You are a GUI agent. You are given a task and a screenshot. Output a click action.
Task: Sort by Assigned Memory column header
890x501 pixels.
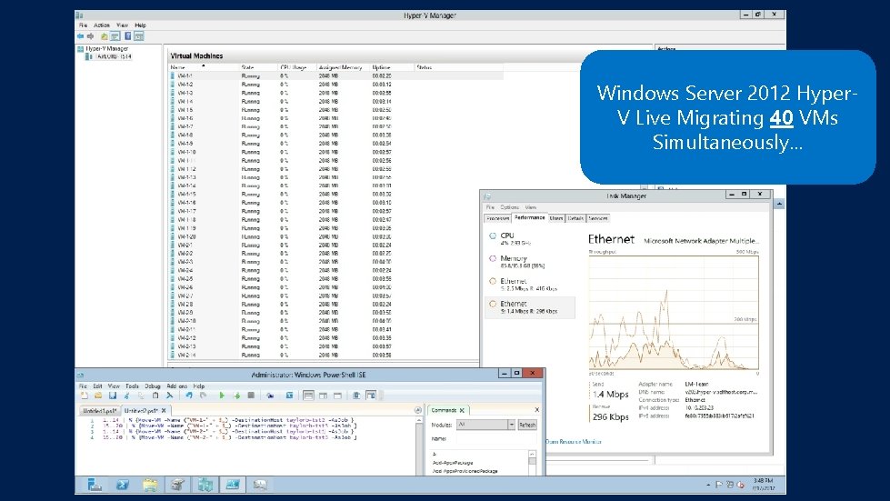click(342, 67)
